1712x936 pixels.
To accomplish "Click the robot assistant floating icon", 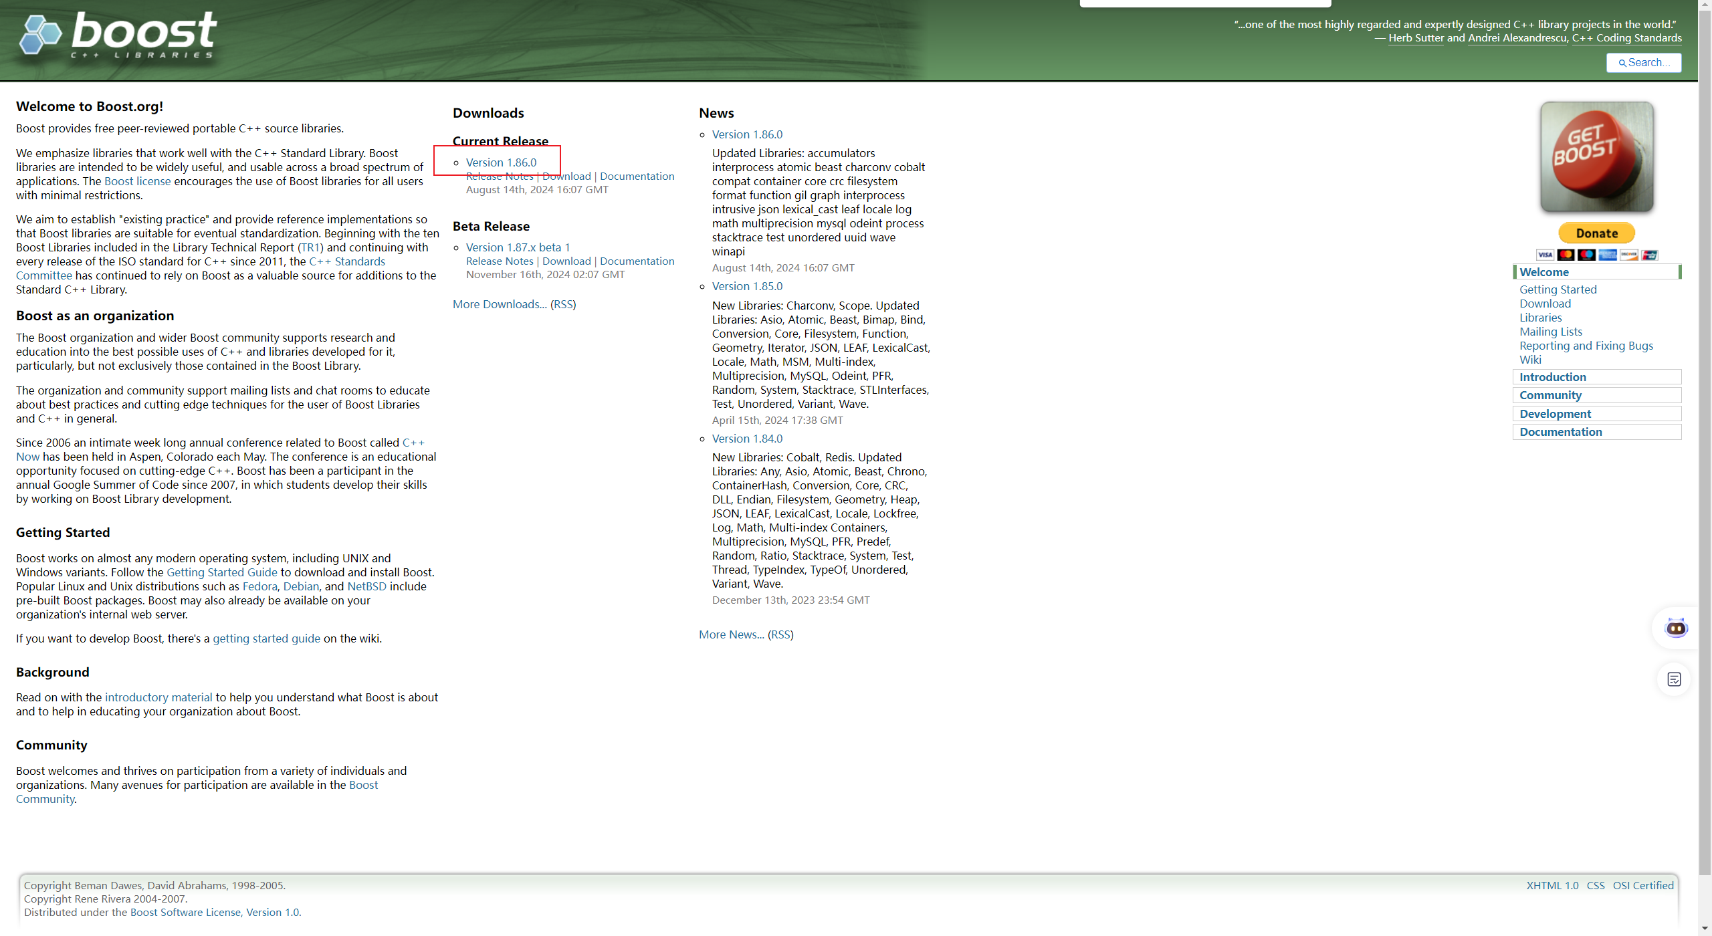I will pyautogui.click(x=1675, y=628).
